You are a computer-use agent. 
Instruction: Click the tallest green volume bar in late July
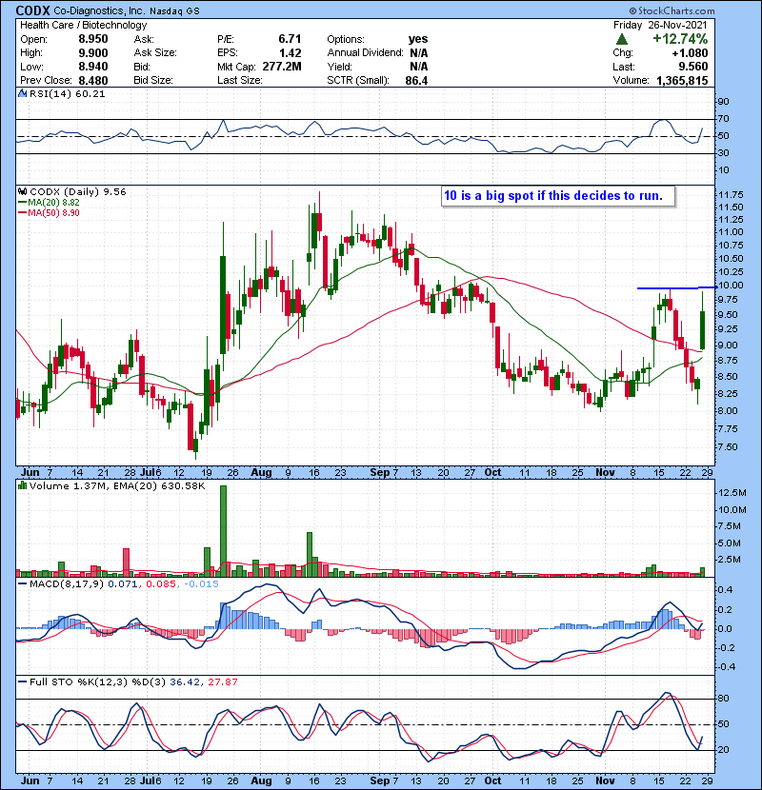pyautogui.click(x=223, y=530)
